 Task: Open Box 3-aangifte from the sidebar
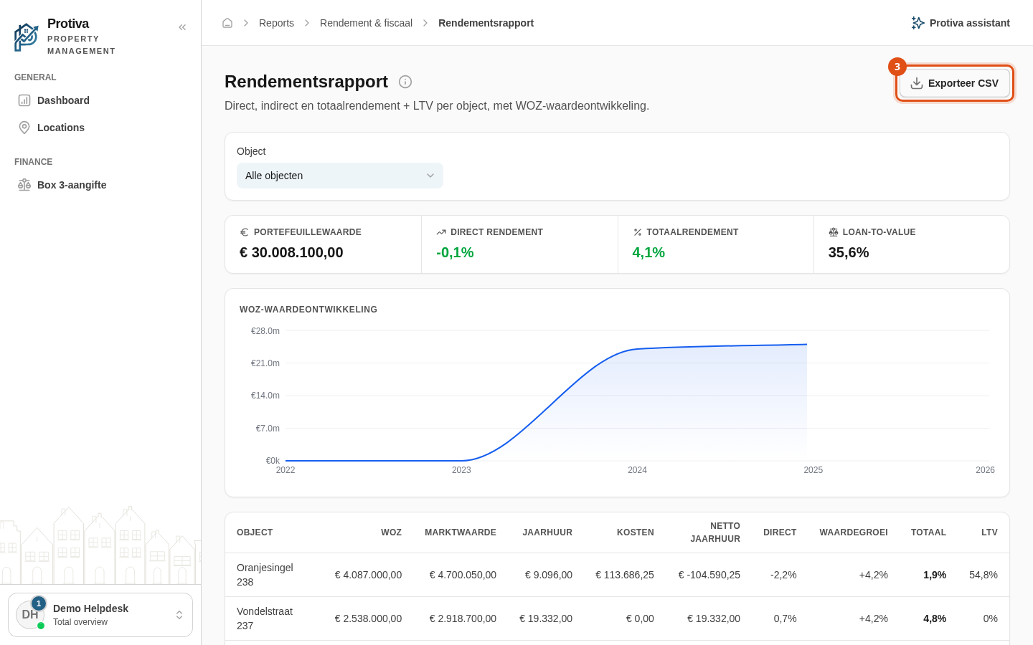point(100,185)
